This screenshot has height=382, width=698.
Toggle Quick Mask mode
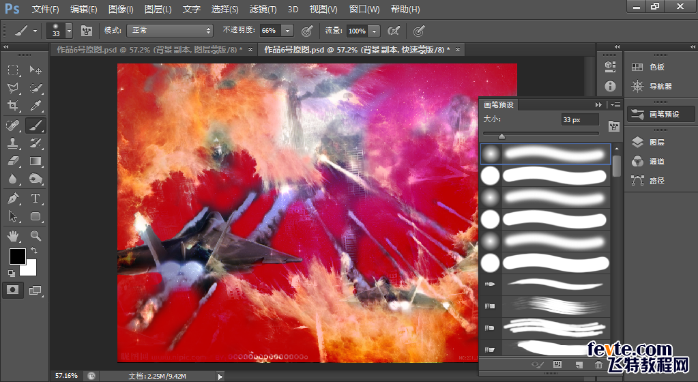point(12,290)
